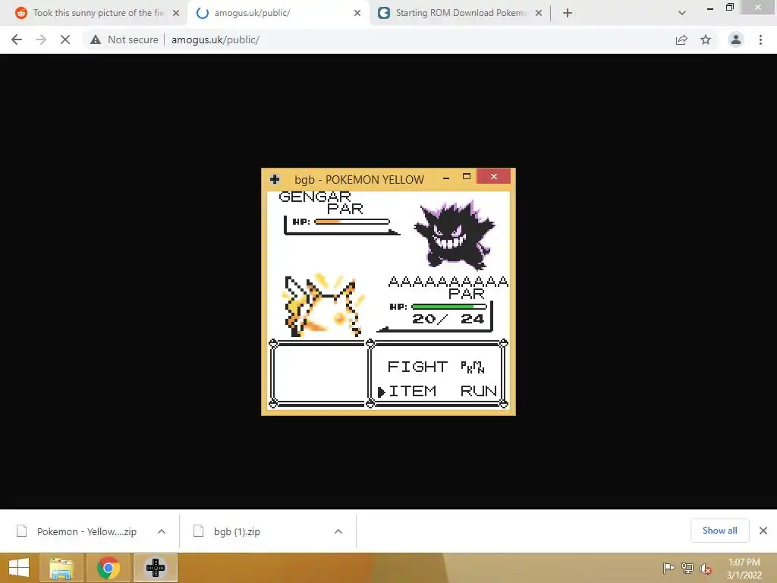Click the AAAAAAAAAA Pokemon nickname
Screen dimensions: 777x583
(448, 282)
